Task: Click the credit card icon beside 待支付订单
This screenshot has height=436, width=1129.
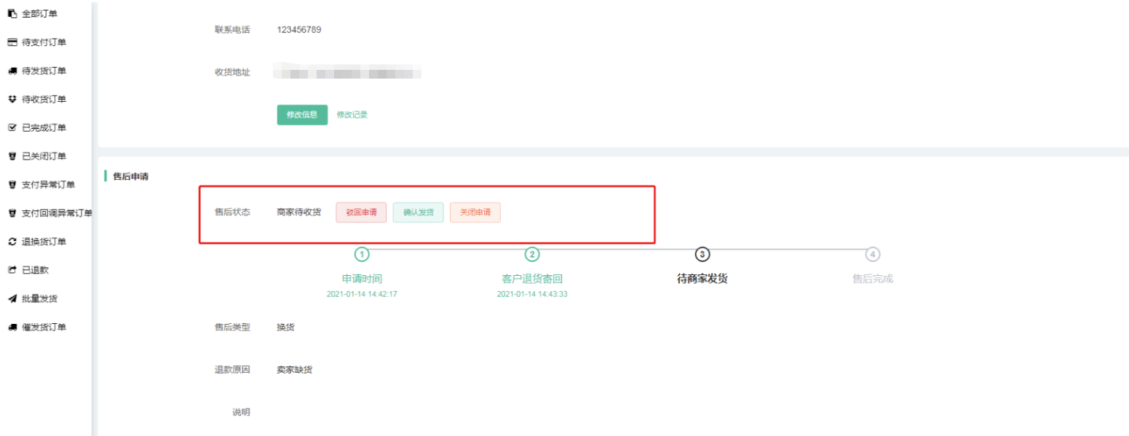Action: point(12,42)
